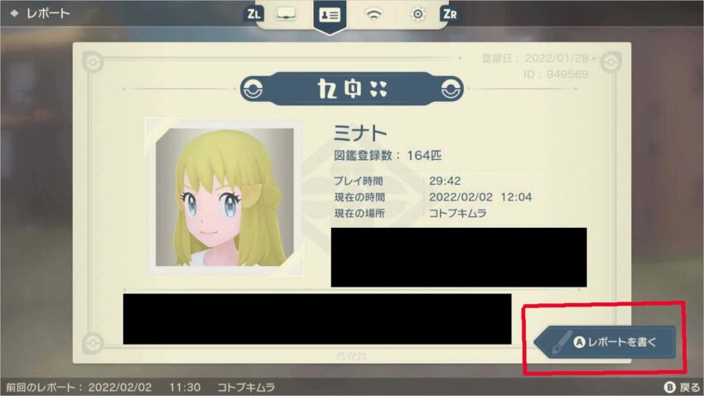Open the wireless communication tab icon

[373, 15]
